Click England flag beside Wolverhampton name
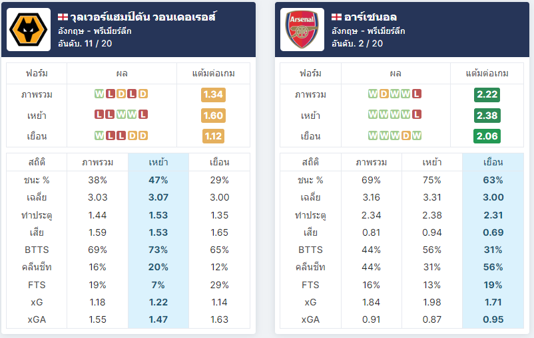Viewport: 534px width, 338px height. coord(63,17)
